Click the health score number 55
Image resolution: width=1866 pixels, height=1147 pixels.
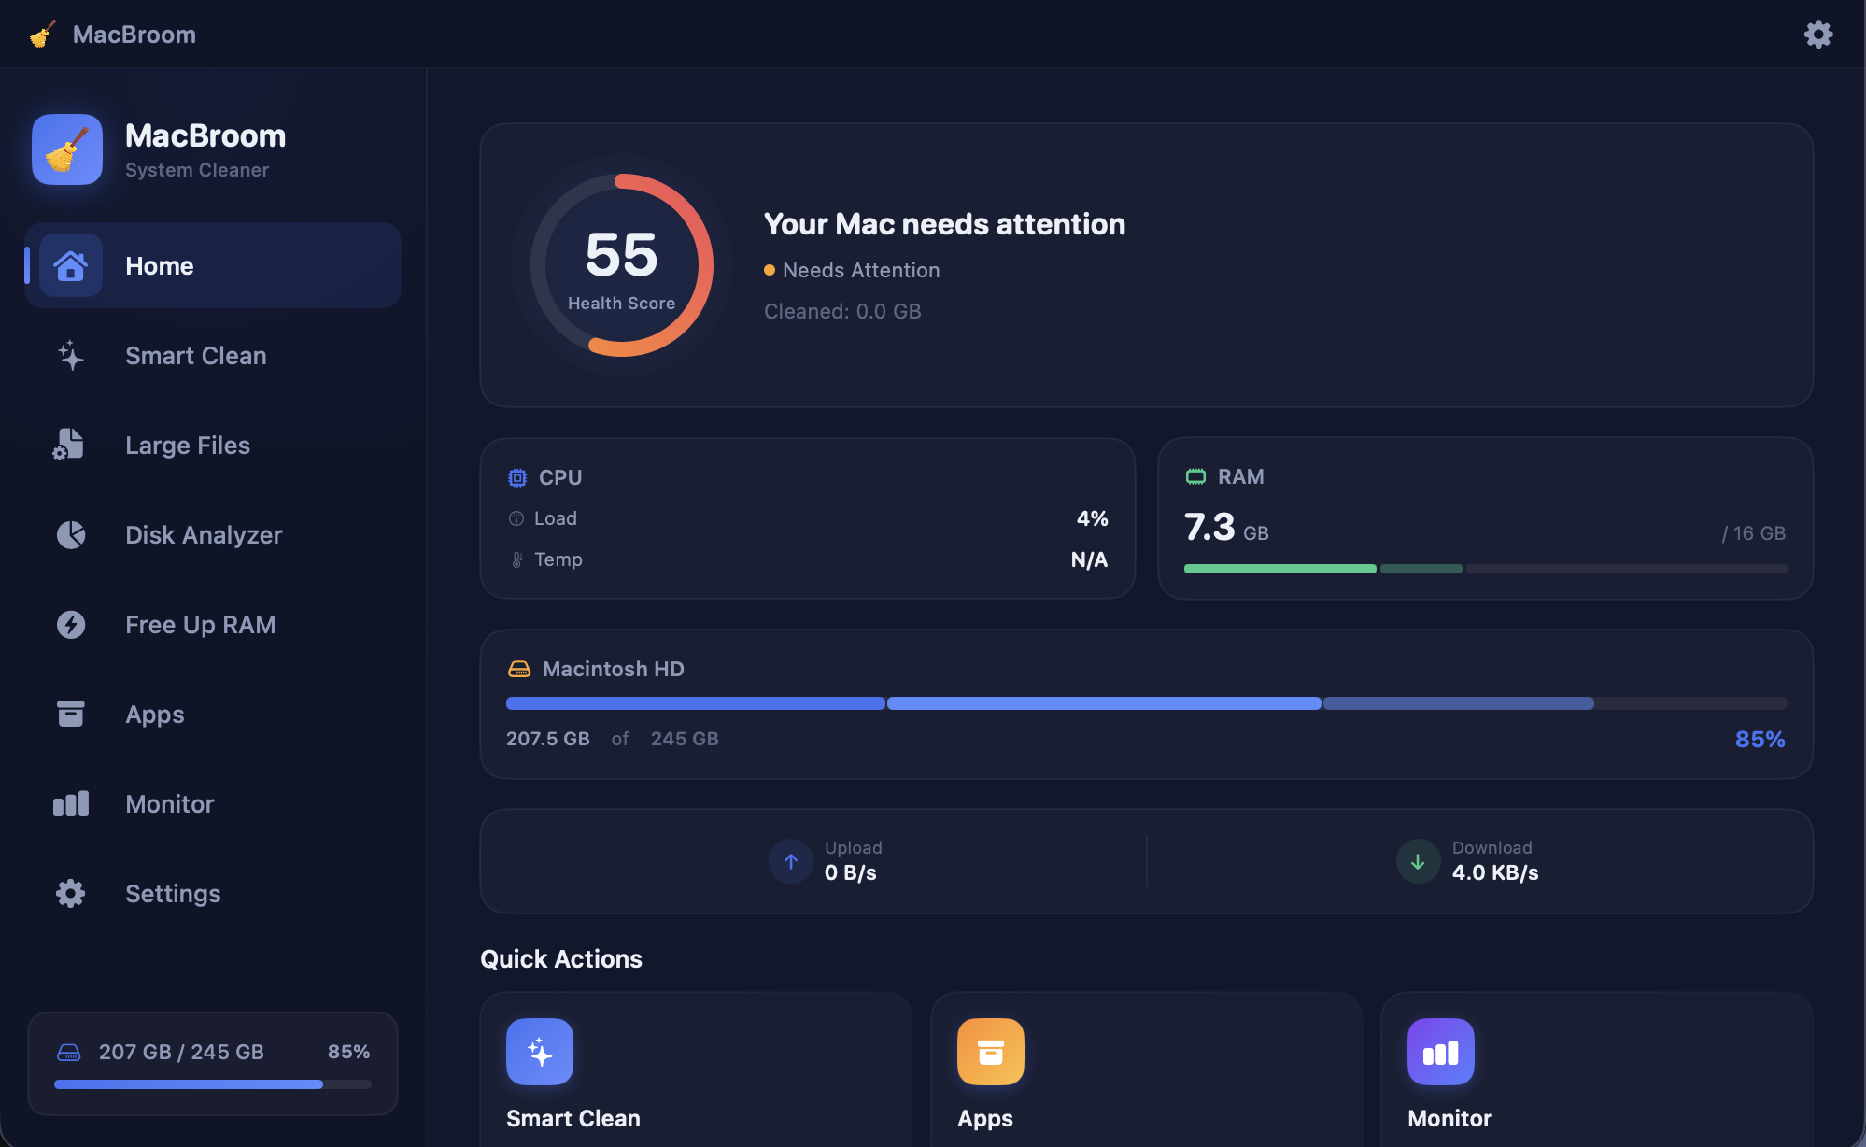pyautogui.click(x=622, y=254)
